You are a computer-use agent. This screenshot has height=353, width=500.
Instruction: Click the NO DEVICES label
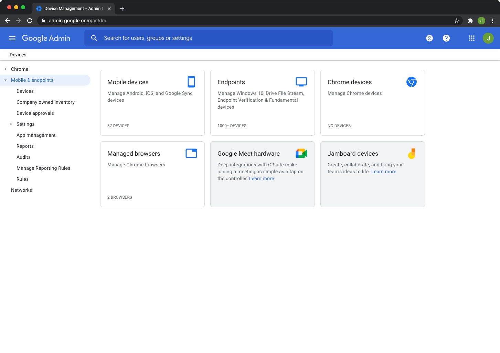339,126
